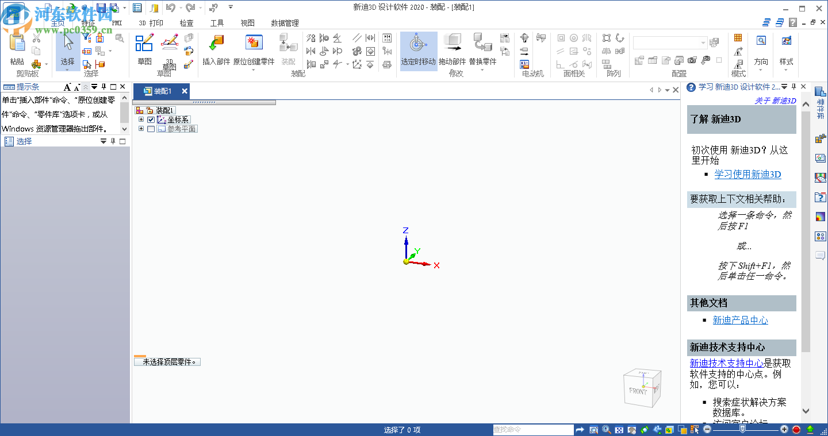The width and height of the screenshot is (828, 436).
Task: Open the 3D草图 tool
Action: tap(169, 51)
